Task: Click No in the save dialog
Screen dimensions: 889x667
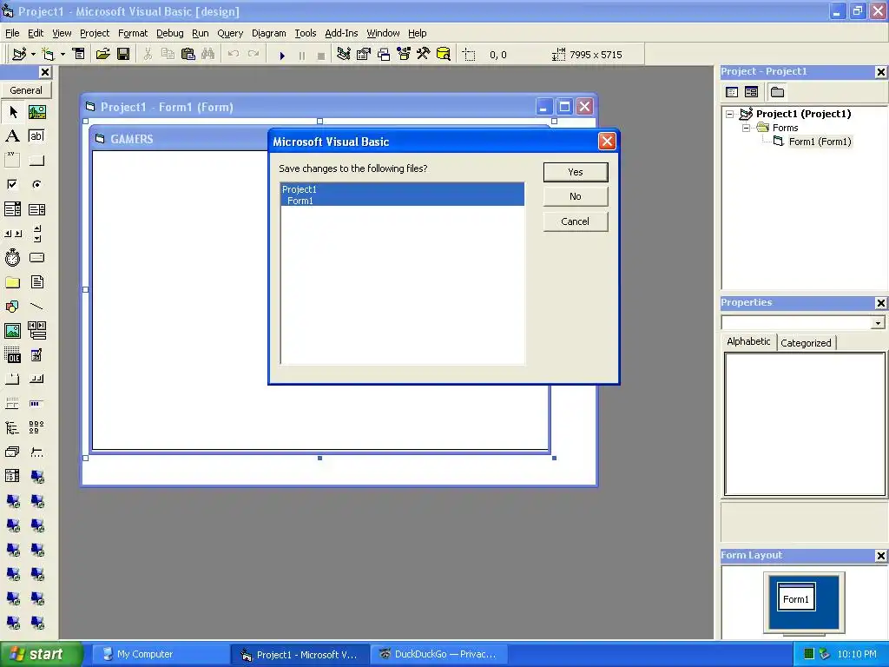Action: [x=576, y=196]
